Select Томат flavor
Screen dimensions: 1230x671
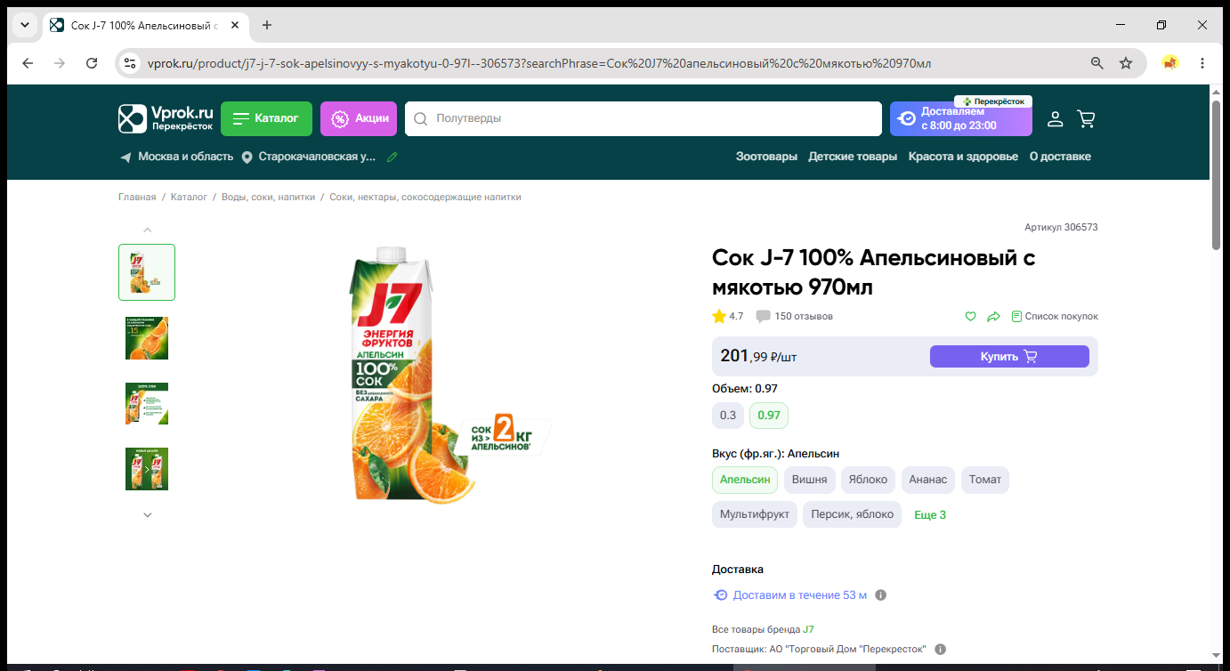tap(985, 480)
